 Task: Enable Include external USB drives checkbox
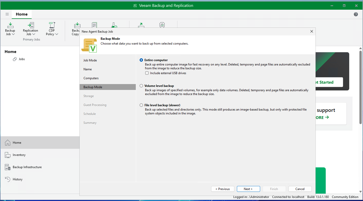coord(147,73)
